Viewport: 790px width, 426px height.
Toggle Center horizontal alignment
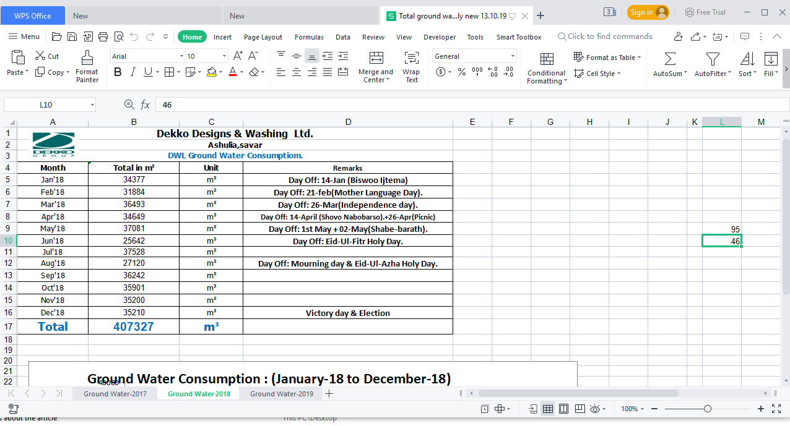pos(297,72)
